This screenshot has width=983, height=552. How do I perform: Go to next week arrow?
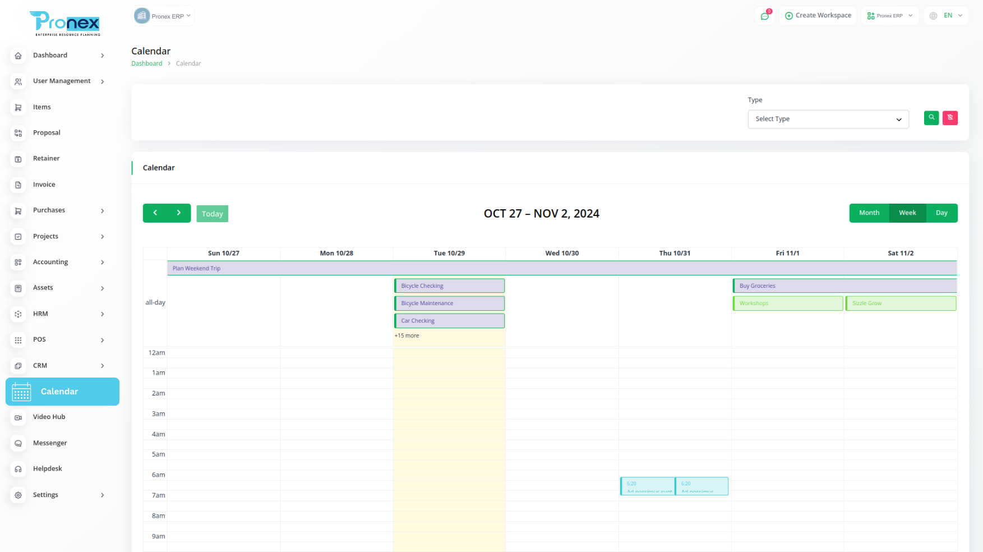tap(179, 213)
